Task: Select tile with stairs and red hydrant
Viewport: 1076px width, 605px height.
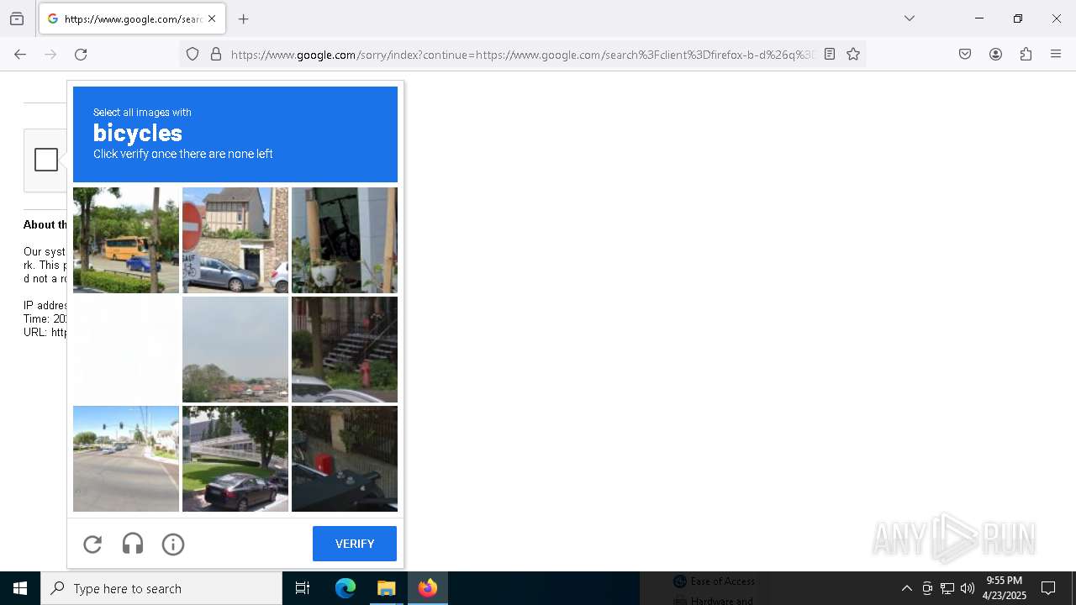Action: 345,350
